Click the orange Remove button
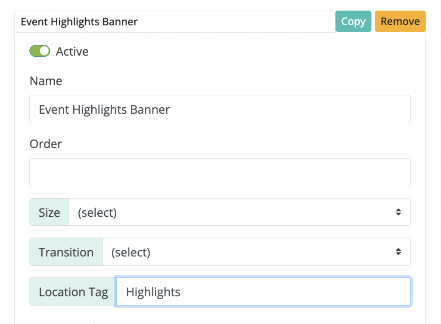 coord(400,22)
